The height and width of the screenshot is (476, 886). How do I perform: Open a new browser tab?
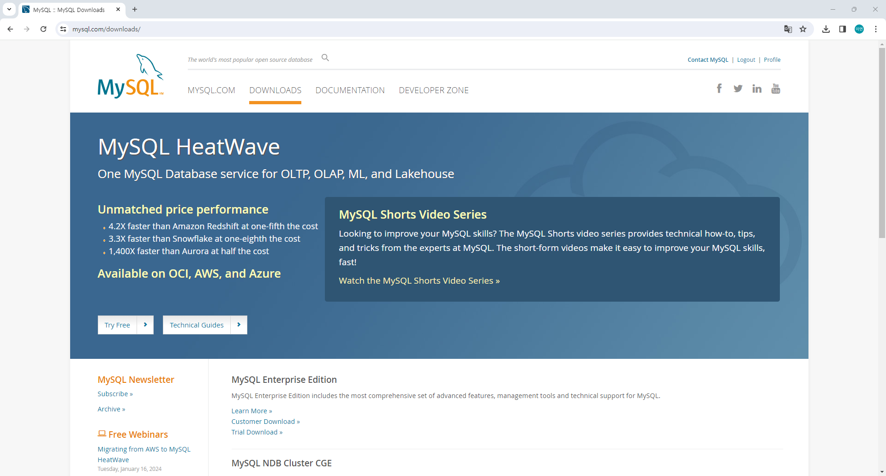click(x=135, y=9)
